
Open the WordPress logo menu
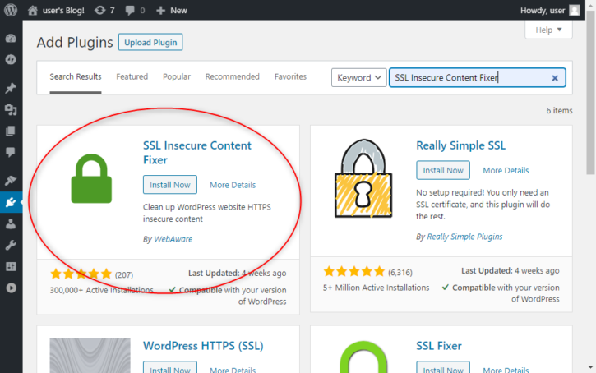[11, 10]
